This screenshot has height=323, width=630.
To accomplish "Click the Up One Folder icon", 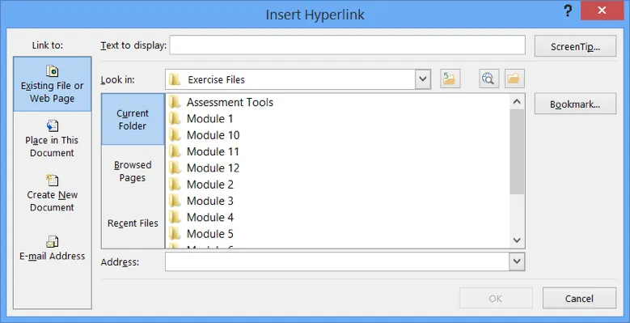I will coord(450,79).
